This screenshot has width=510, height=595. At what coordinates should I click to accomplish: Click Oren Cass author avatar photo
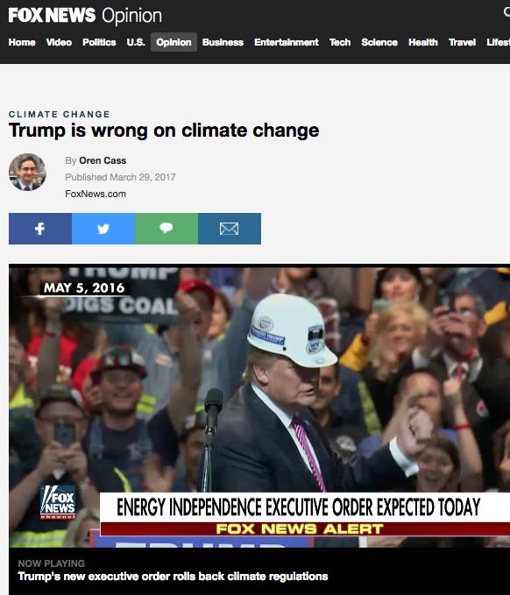(x=27, y=172)
